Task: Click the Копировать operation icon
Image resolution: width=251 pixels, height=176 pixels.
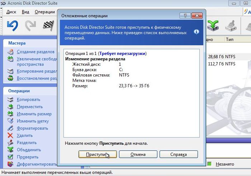Action: [10, 99]
